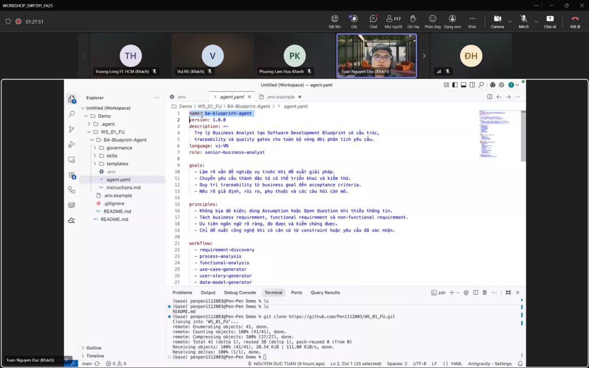Screen dimensions: 589x368
Task: Collapse the Demo folder
Action: [86, 116]
